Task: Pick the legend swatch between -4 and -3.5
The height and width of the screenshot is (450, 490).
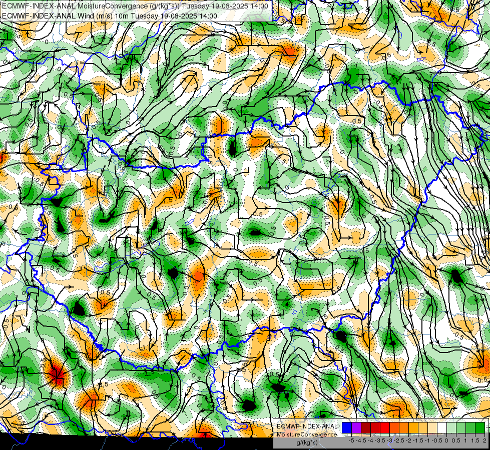Action: coord(375,428)
